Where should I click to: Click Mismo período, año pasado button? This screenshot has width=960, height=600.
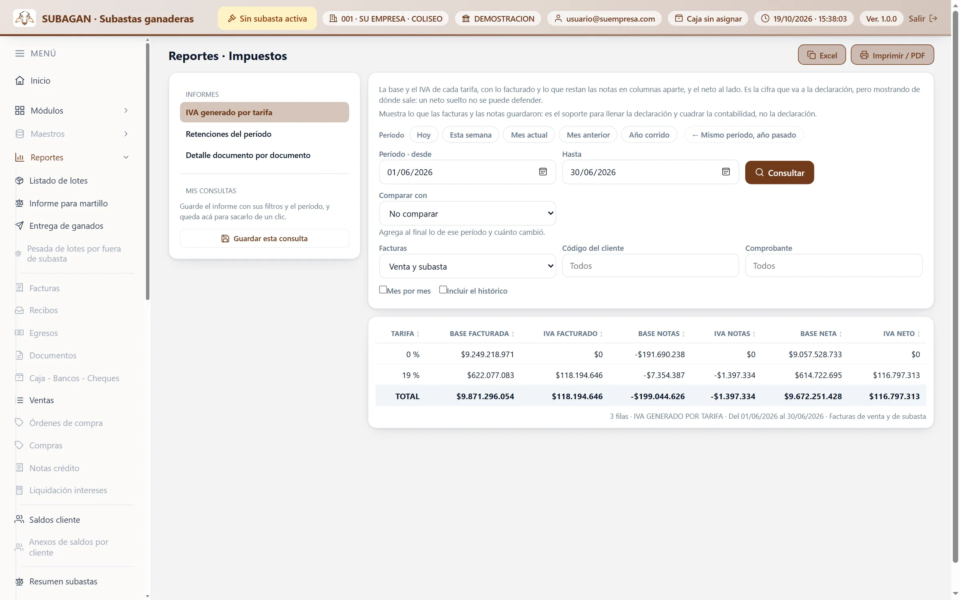744,135
